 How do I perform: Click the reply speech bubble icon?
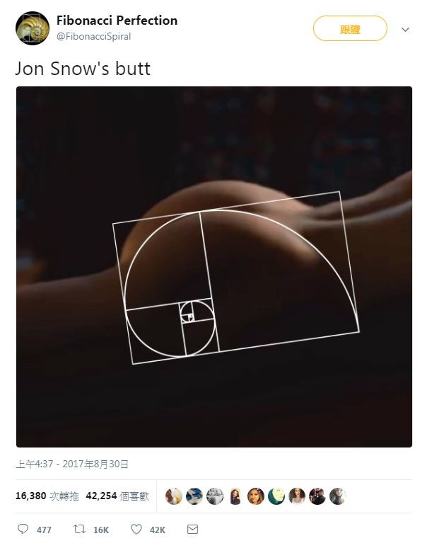(x=23, y=529)
